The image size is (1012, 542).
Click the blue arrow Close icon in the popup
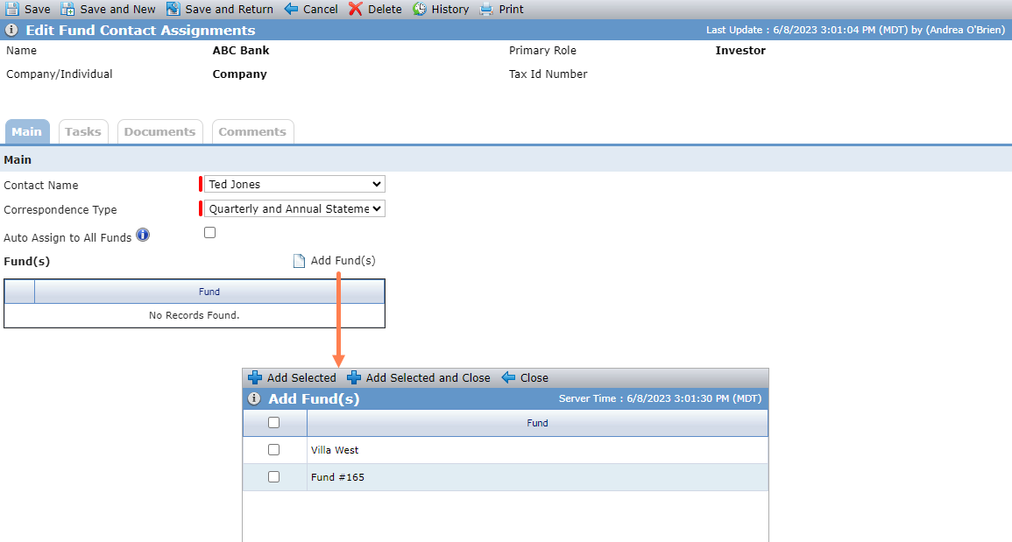point(508,377)
